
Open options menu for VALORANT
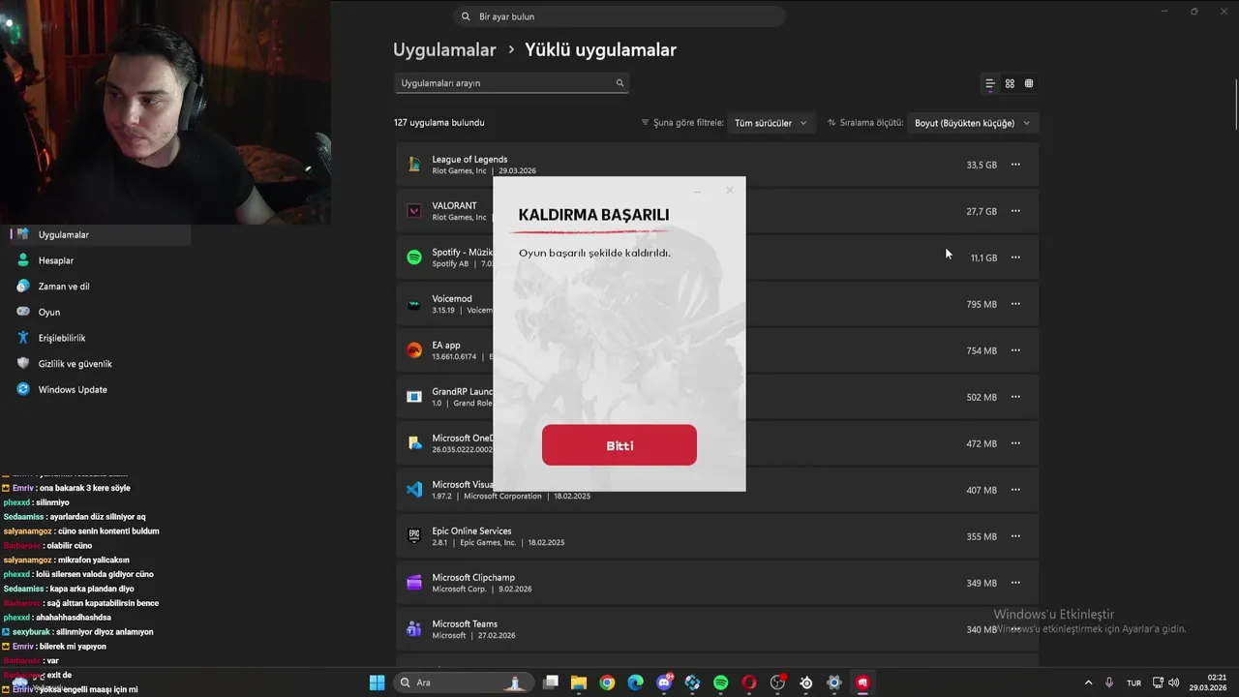point(1015,211)
